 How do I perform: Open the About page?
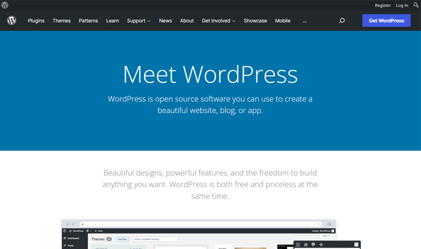(187, 20)
